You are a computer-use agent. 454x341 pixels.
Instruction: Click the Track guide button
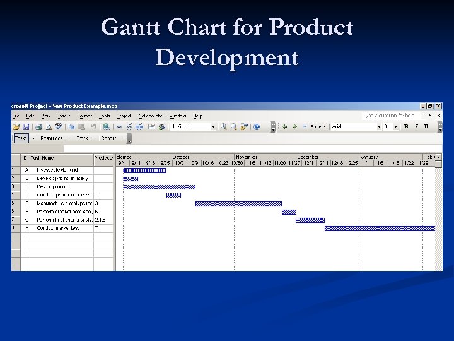tap(82, 138)
